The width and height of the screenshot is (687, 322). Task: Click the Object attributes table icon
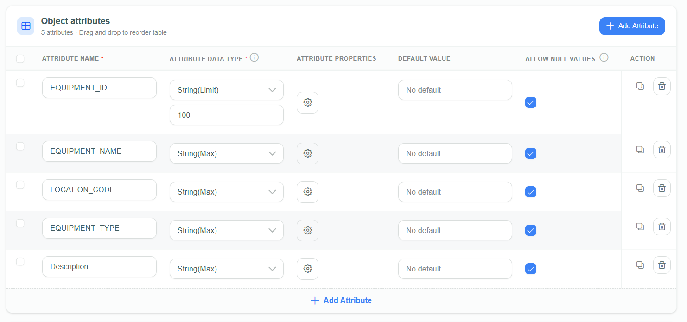(x=26, y=26)
